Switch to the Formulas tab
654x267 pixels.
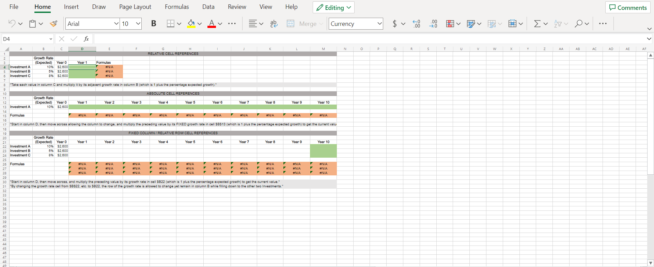(177, 7)
